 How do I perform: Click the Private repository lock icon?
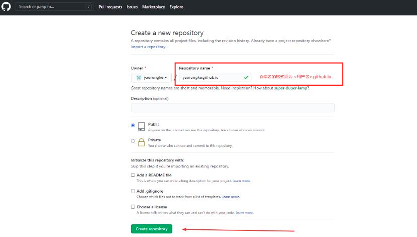pos(141,142)
